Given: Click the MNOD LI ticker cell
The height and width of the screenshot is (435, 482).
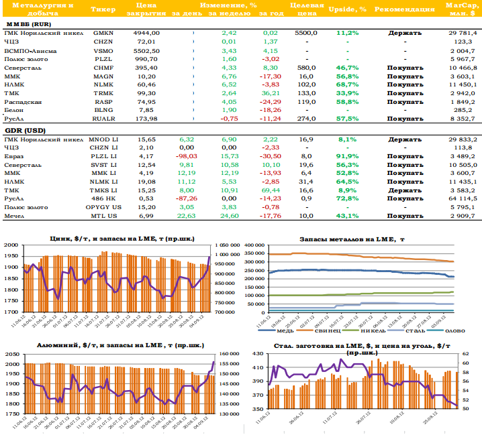Looking at the screenshot, I should [x=103, y=139].
